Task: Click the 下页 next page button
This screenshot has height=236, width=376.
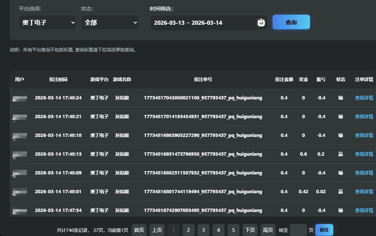Action: click(x=250, y=230)
